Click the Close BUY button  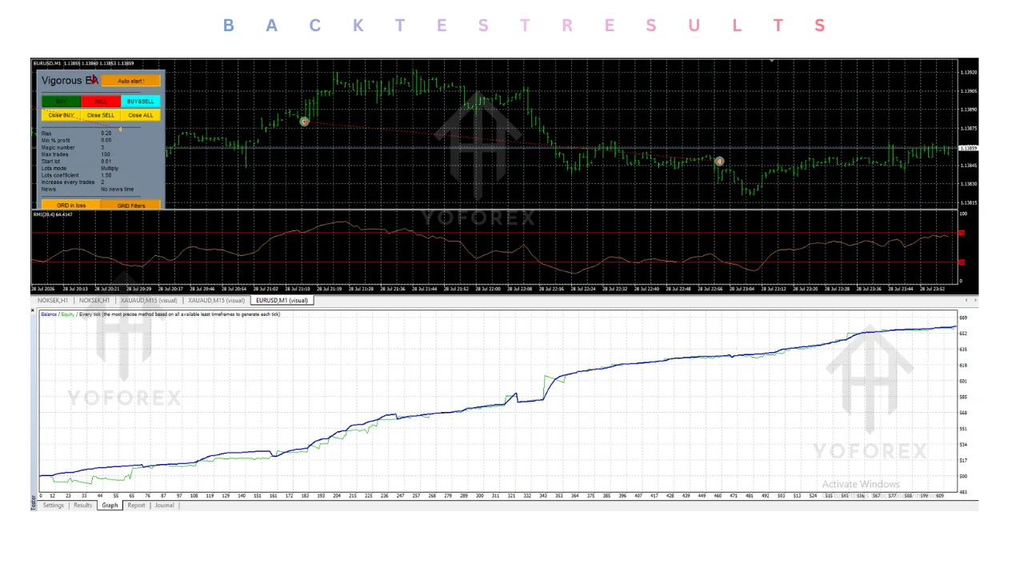(x=62, y=115)
